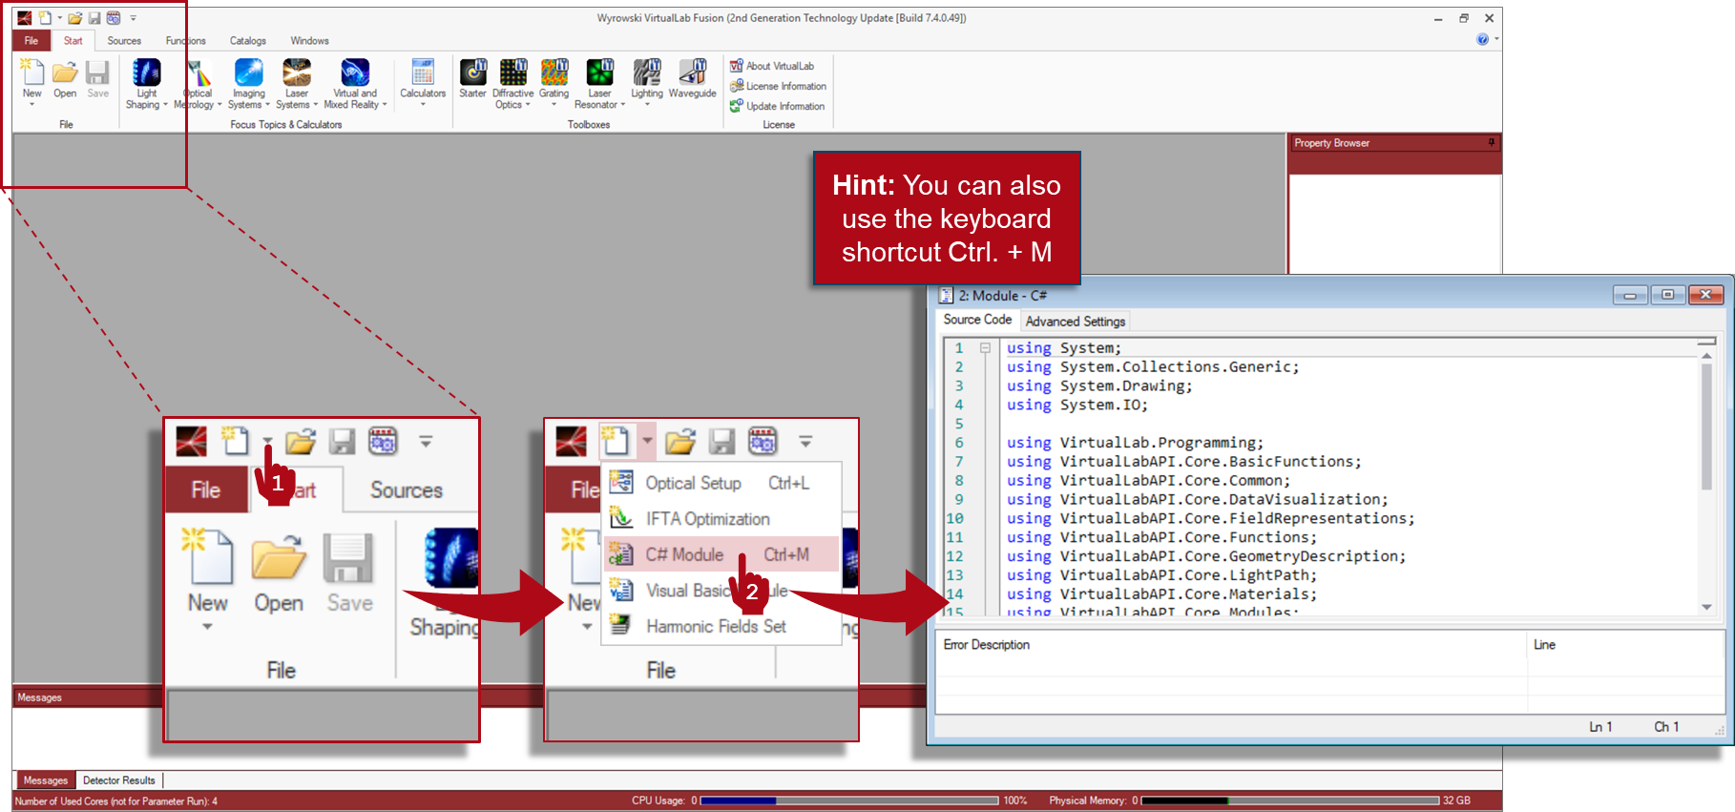The width and height of the screenshot is (1735, 812).
Task: Restore down the main VirtualLab window
Action: [x=1463, y=18]
